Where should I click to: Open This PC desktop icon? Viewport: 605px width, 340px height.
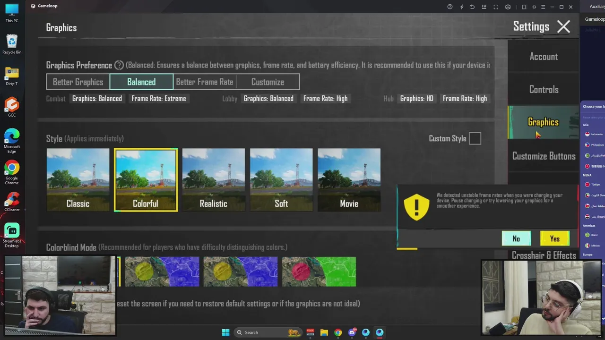[x=12, y=13]
